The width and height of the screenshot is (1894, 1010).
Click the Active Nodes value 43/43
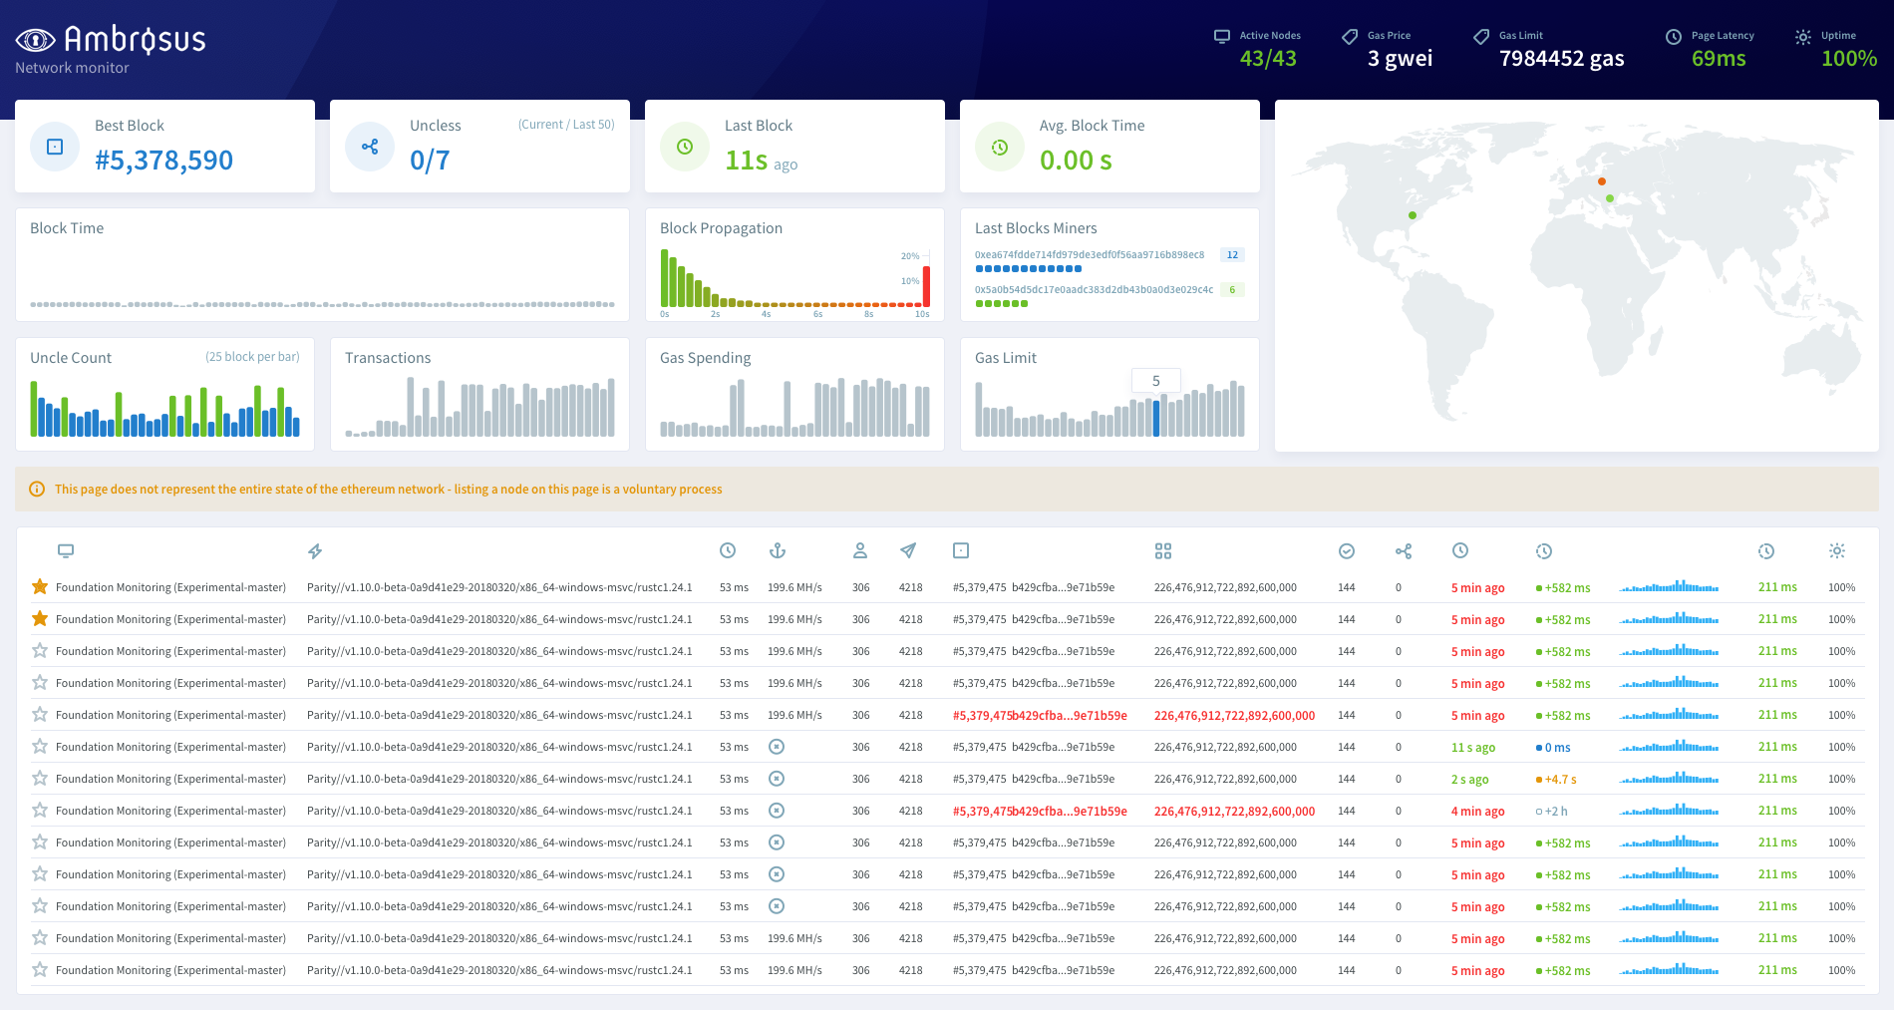click(x=1268, y=58)
